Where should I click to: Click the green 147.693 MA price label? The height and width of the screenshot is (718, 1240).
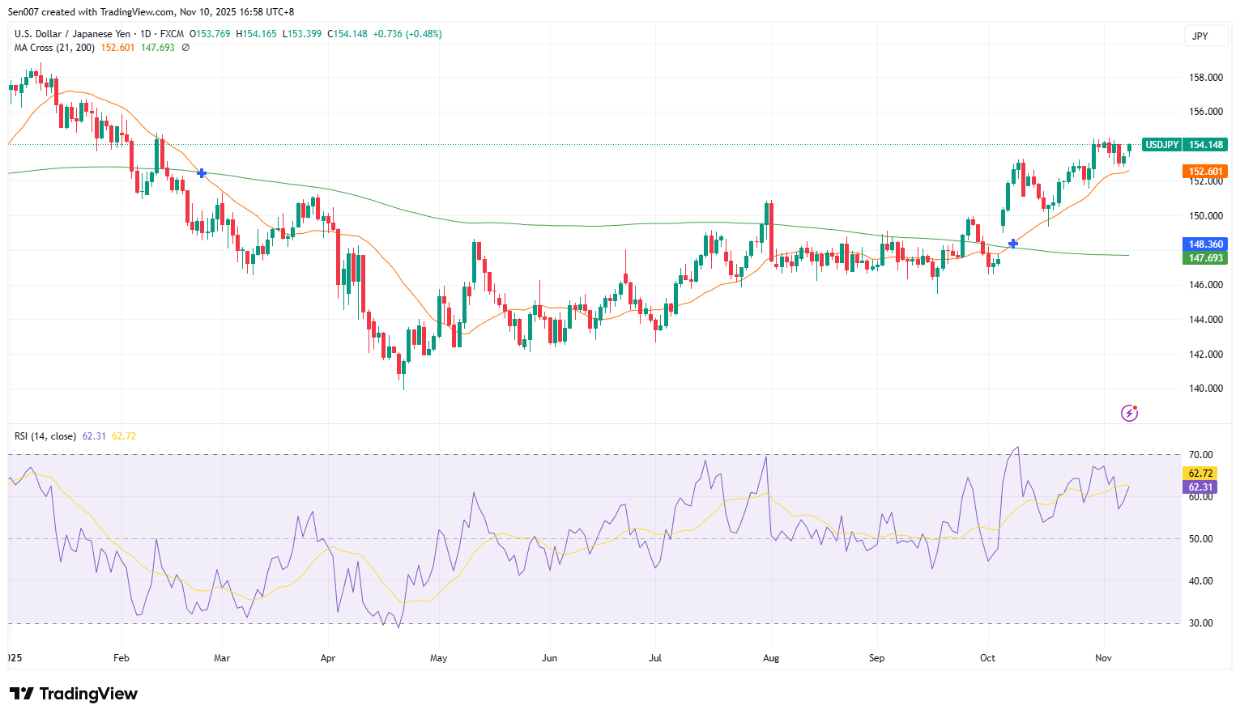click(1204, 257)
